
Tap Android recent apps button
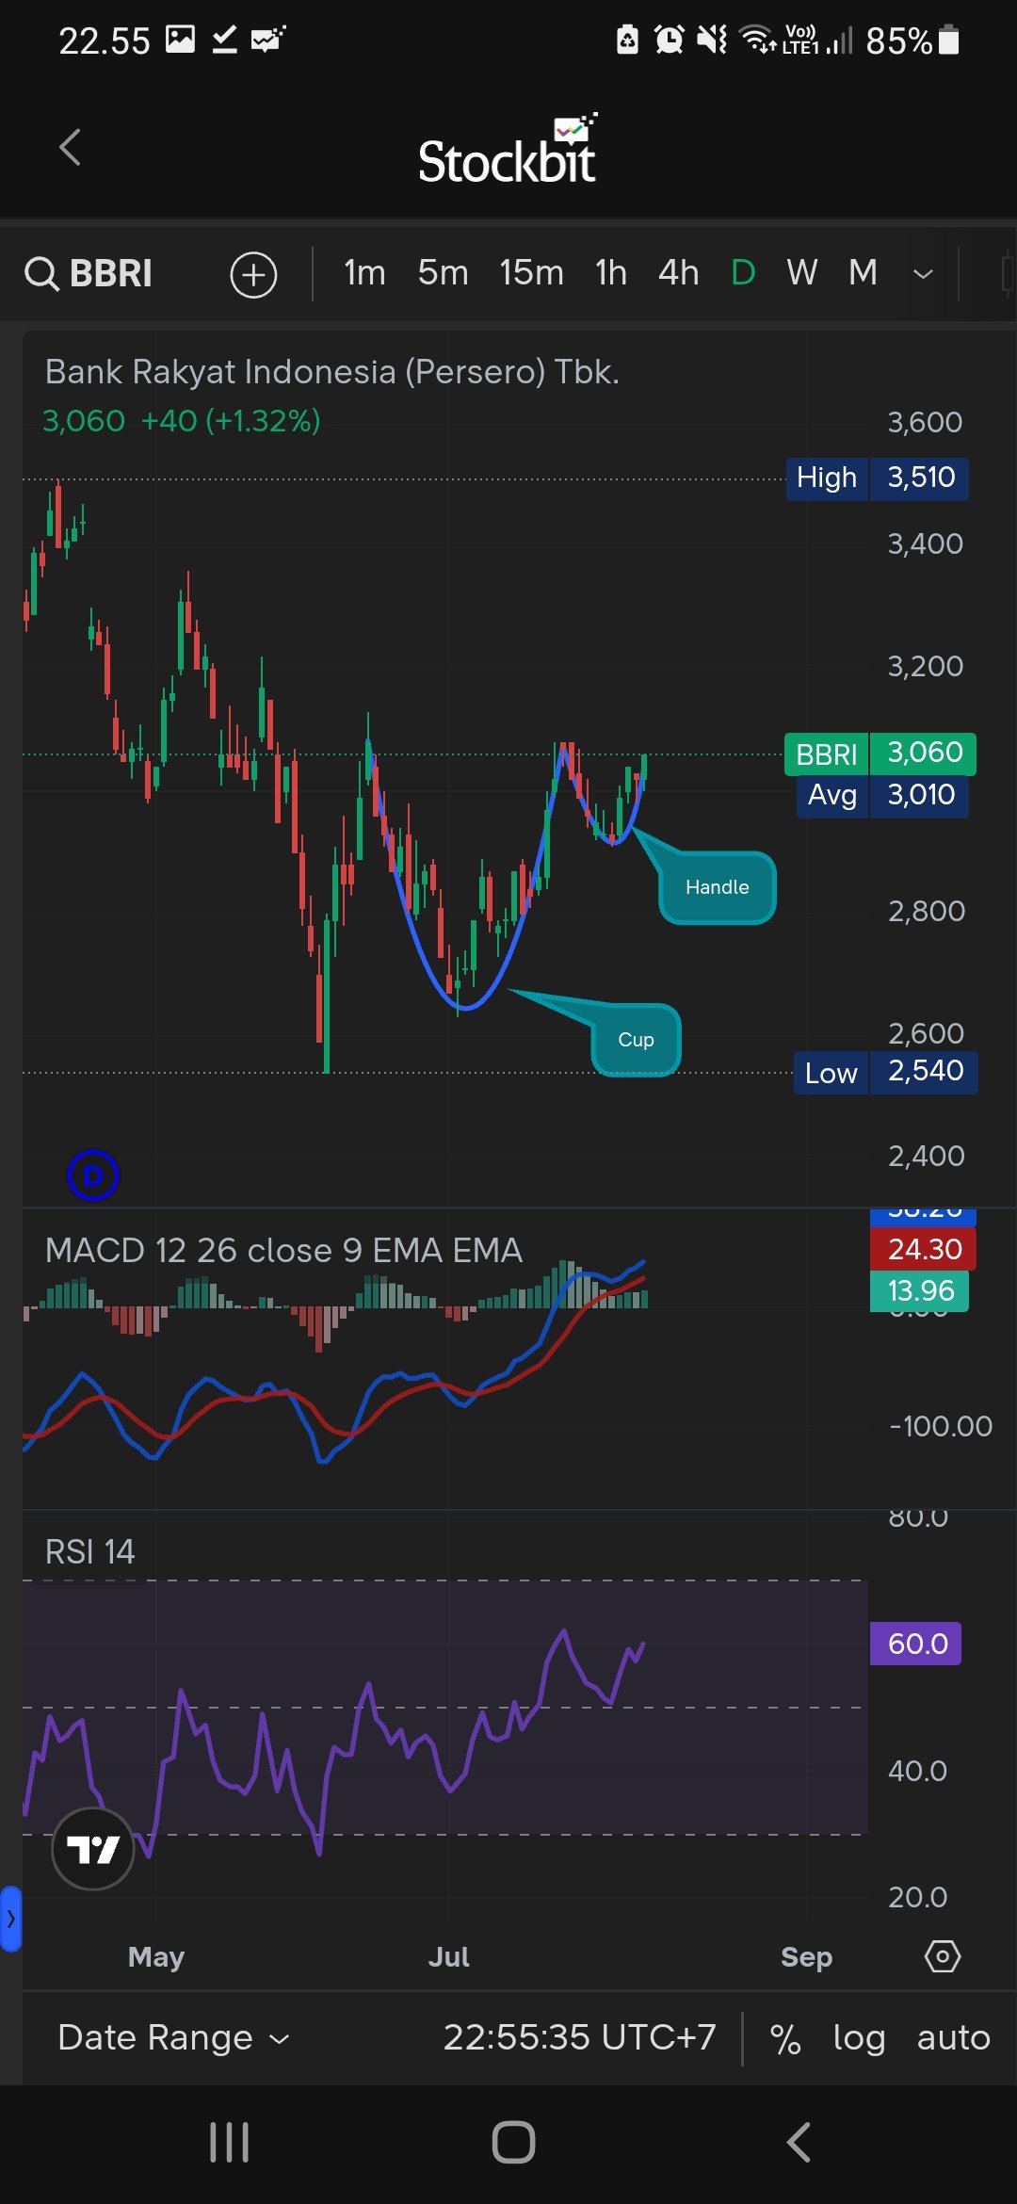(x=229, y=2143)
